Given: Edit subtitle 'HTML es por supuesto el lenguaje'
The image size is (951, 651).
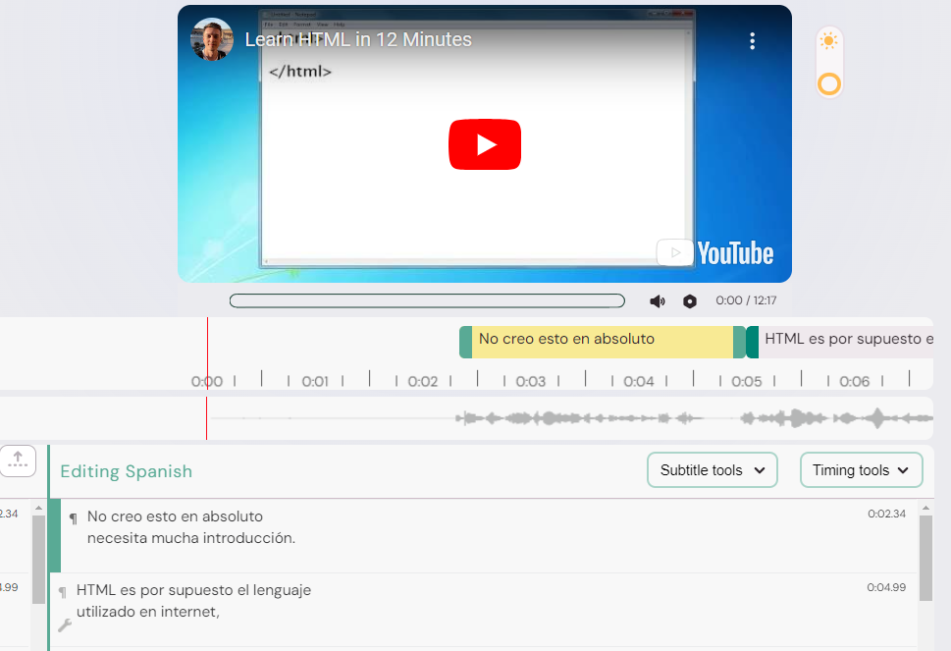Looking at the screenshot, I should click(193, 601).
